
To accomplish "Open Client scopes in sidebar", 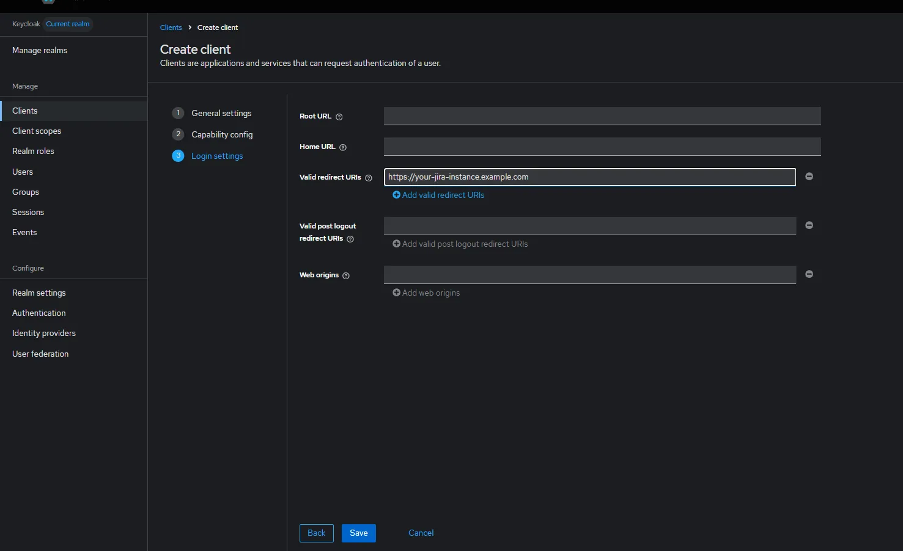I will (x=73, y=131).
